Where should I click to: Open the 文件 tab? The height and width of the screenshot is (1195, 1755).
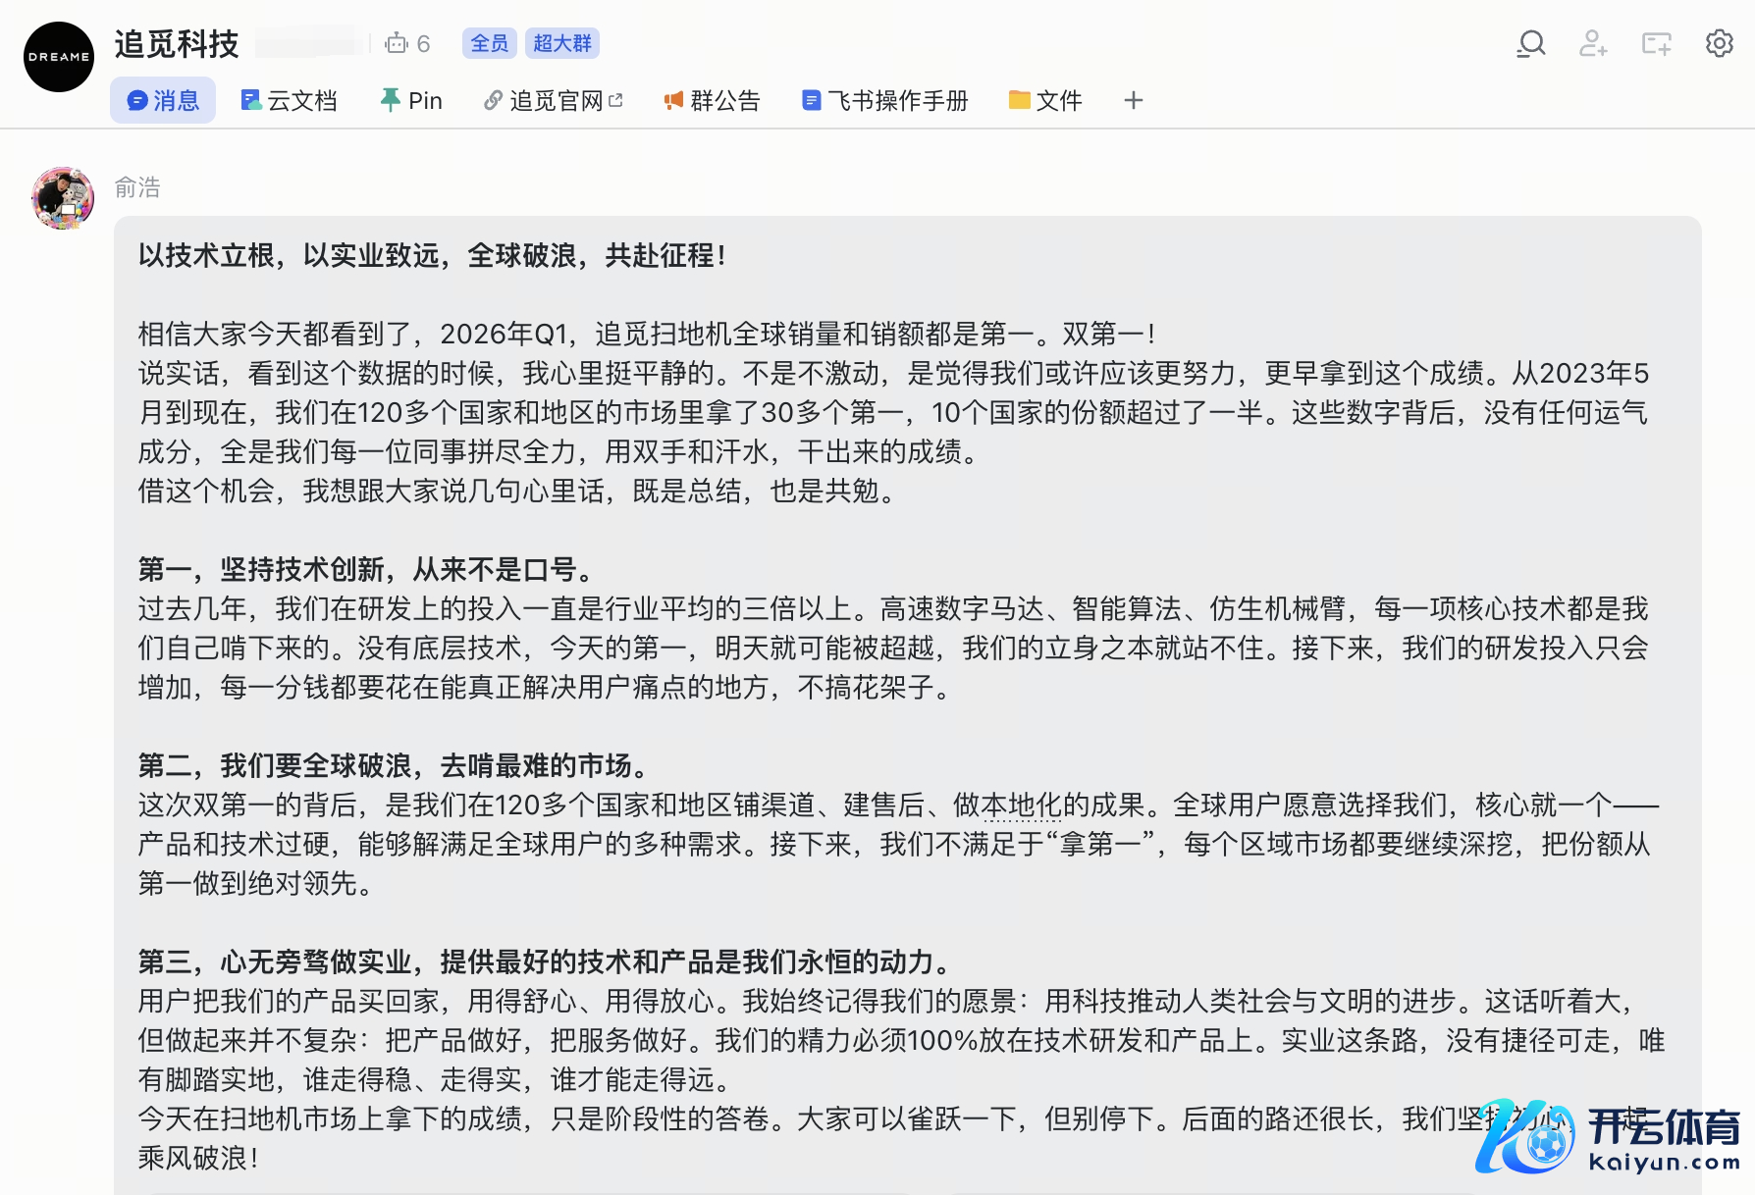pyautogui.click(x=1045, y=100)
